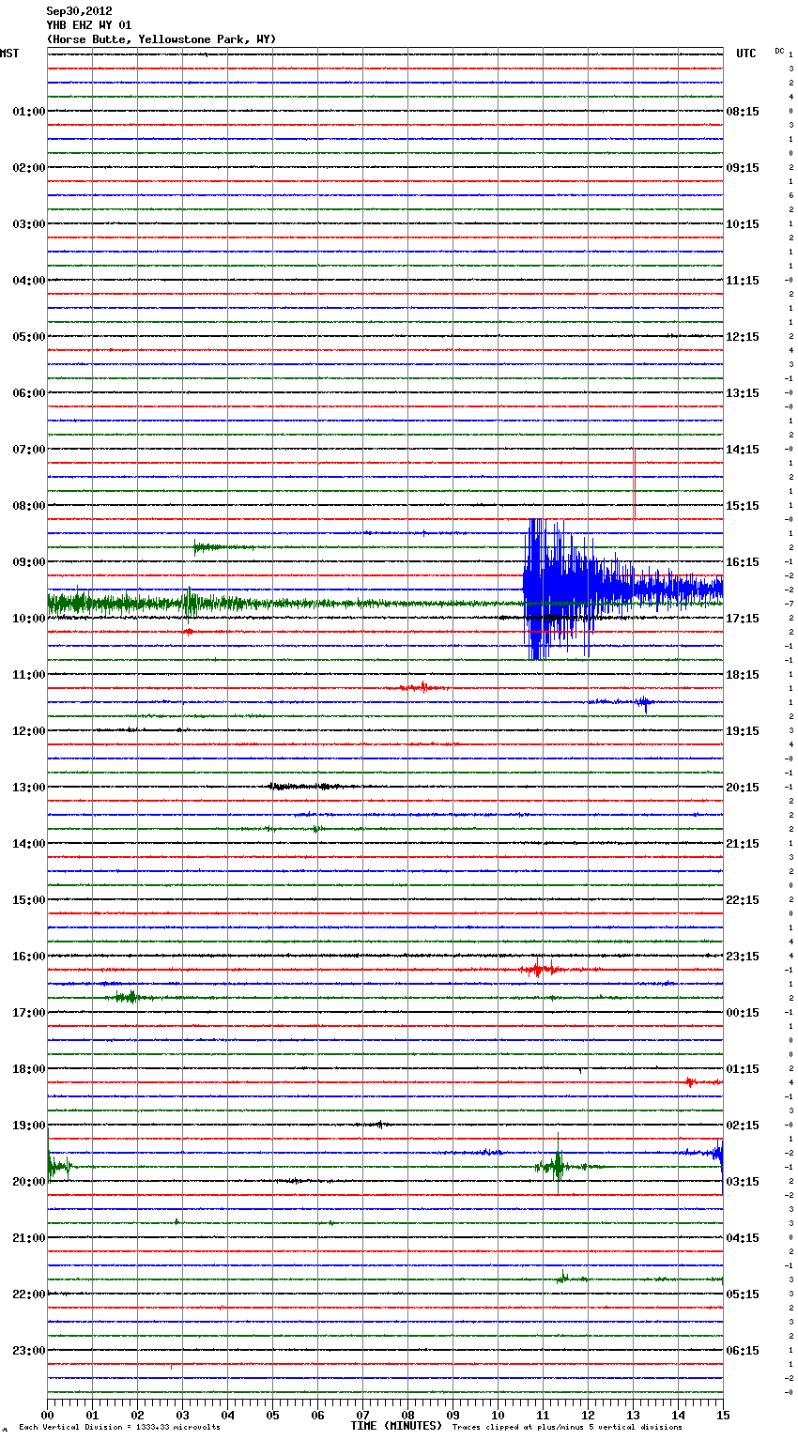
Task: Select the 03:00 MST time label
Action: pos(29,224)
